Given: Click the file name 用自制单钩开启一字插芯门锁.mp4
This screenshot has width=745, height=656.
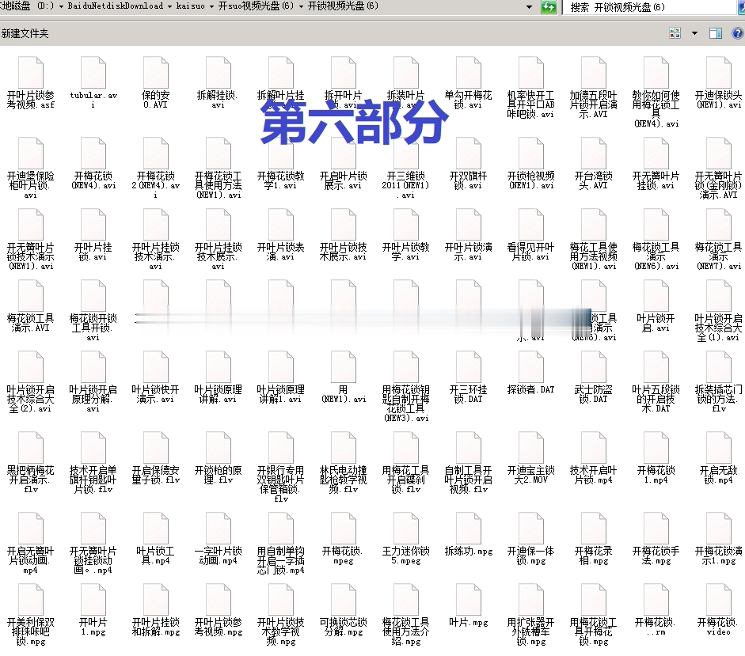Looking at the screenshot, I should coord(280,560).
